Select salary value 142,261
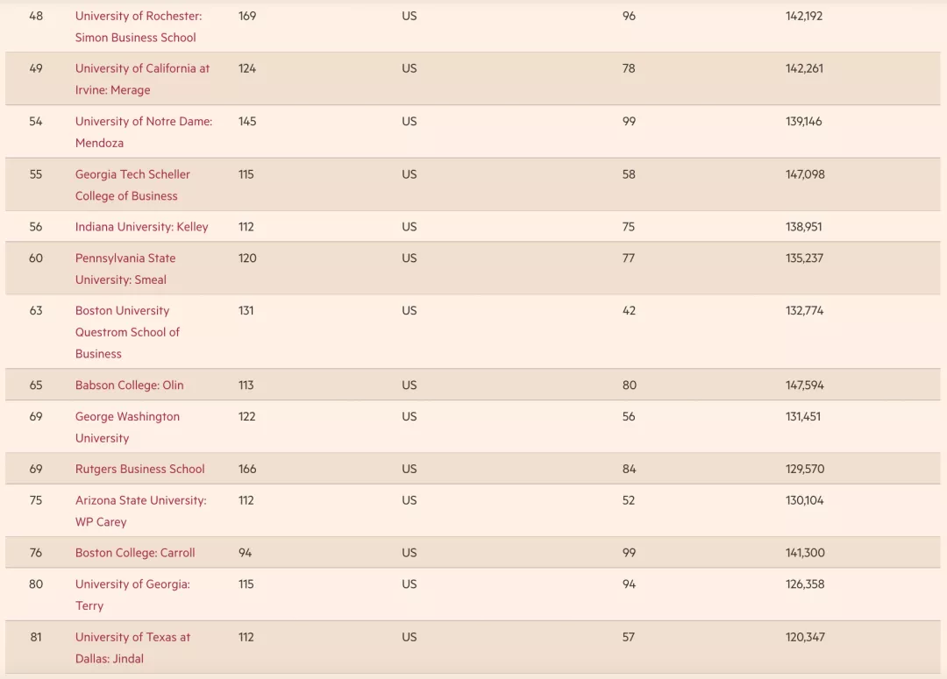The height and width of the screenshot is (679, 947). 804,69
